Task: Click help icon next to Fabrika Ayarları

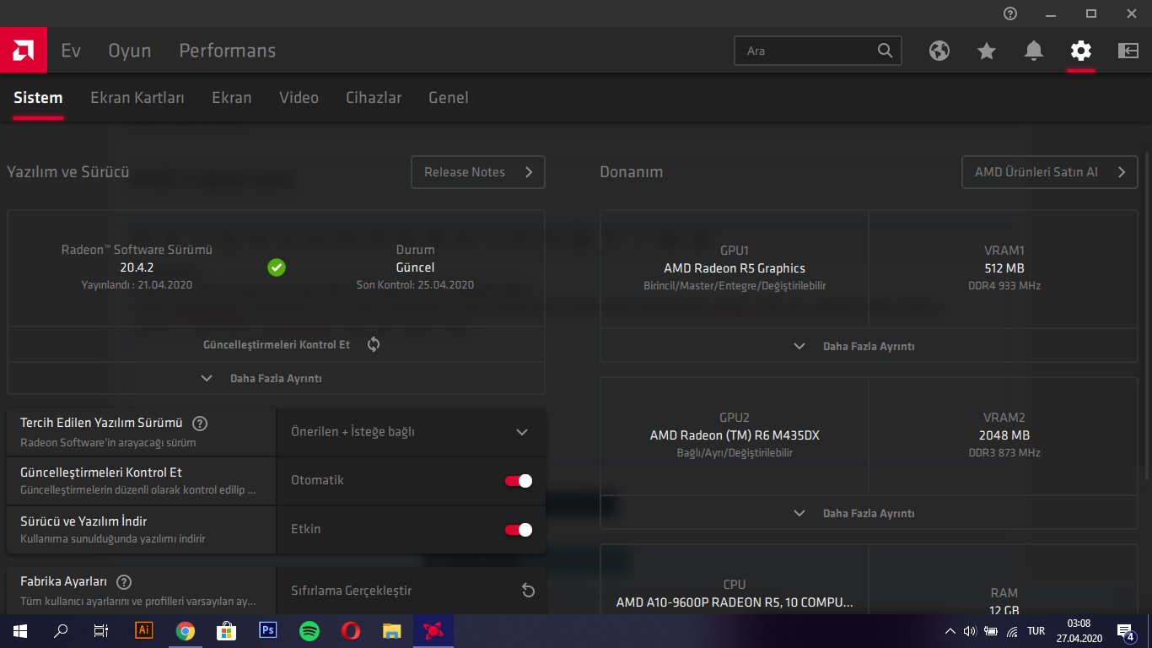Action: click(124, 582)
